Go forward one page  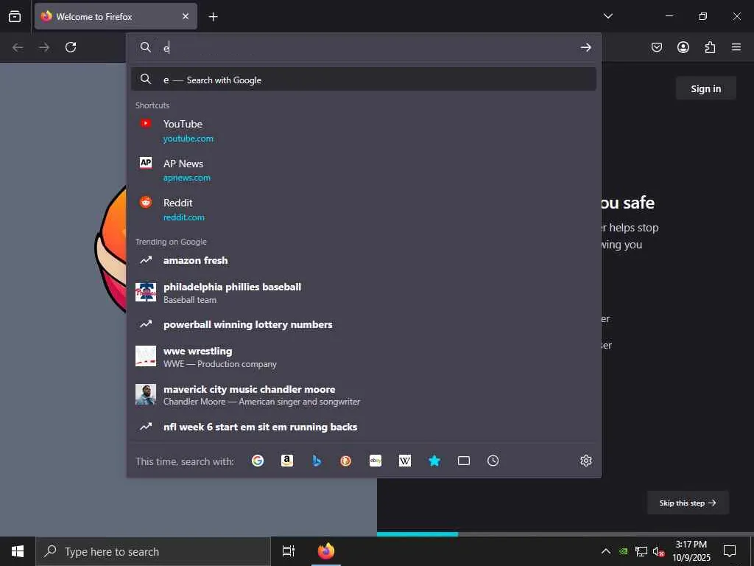[44, 47]
